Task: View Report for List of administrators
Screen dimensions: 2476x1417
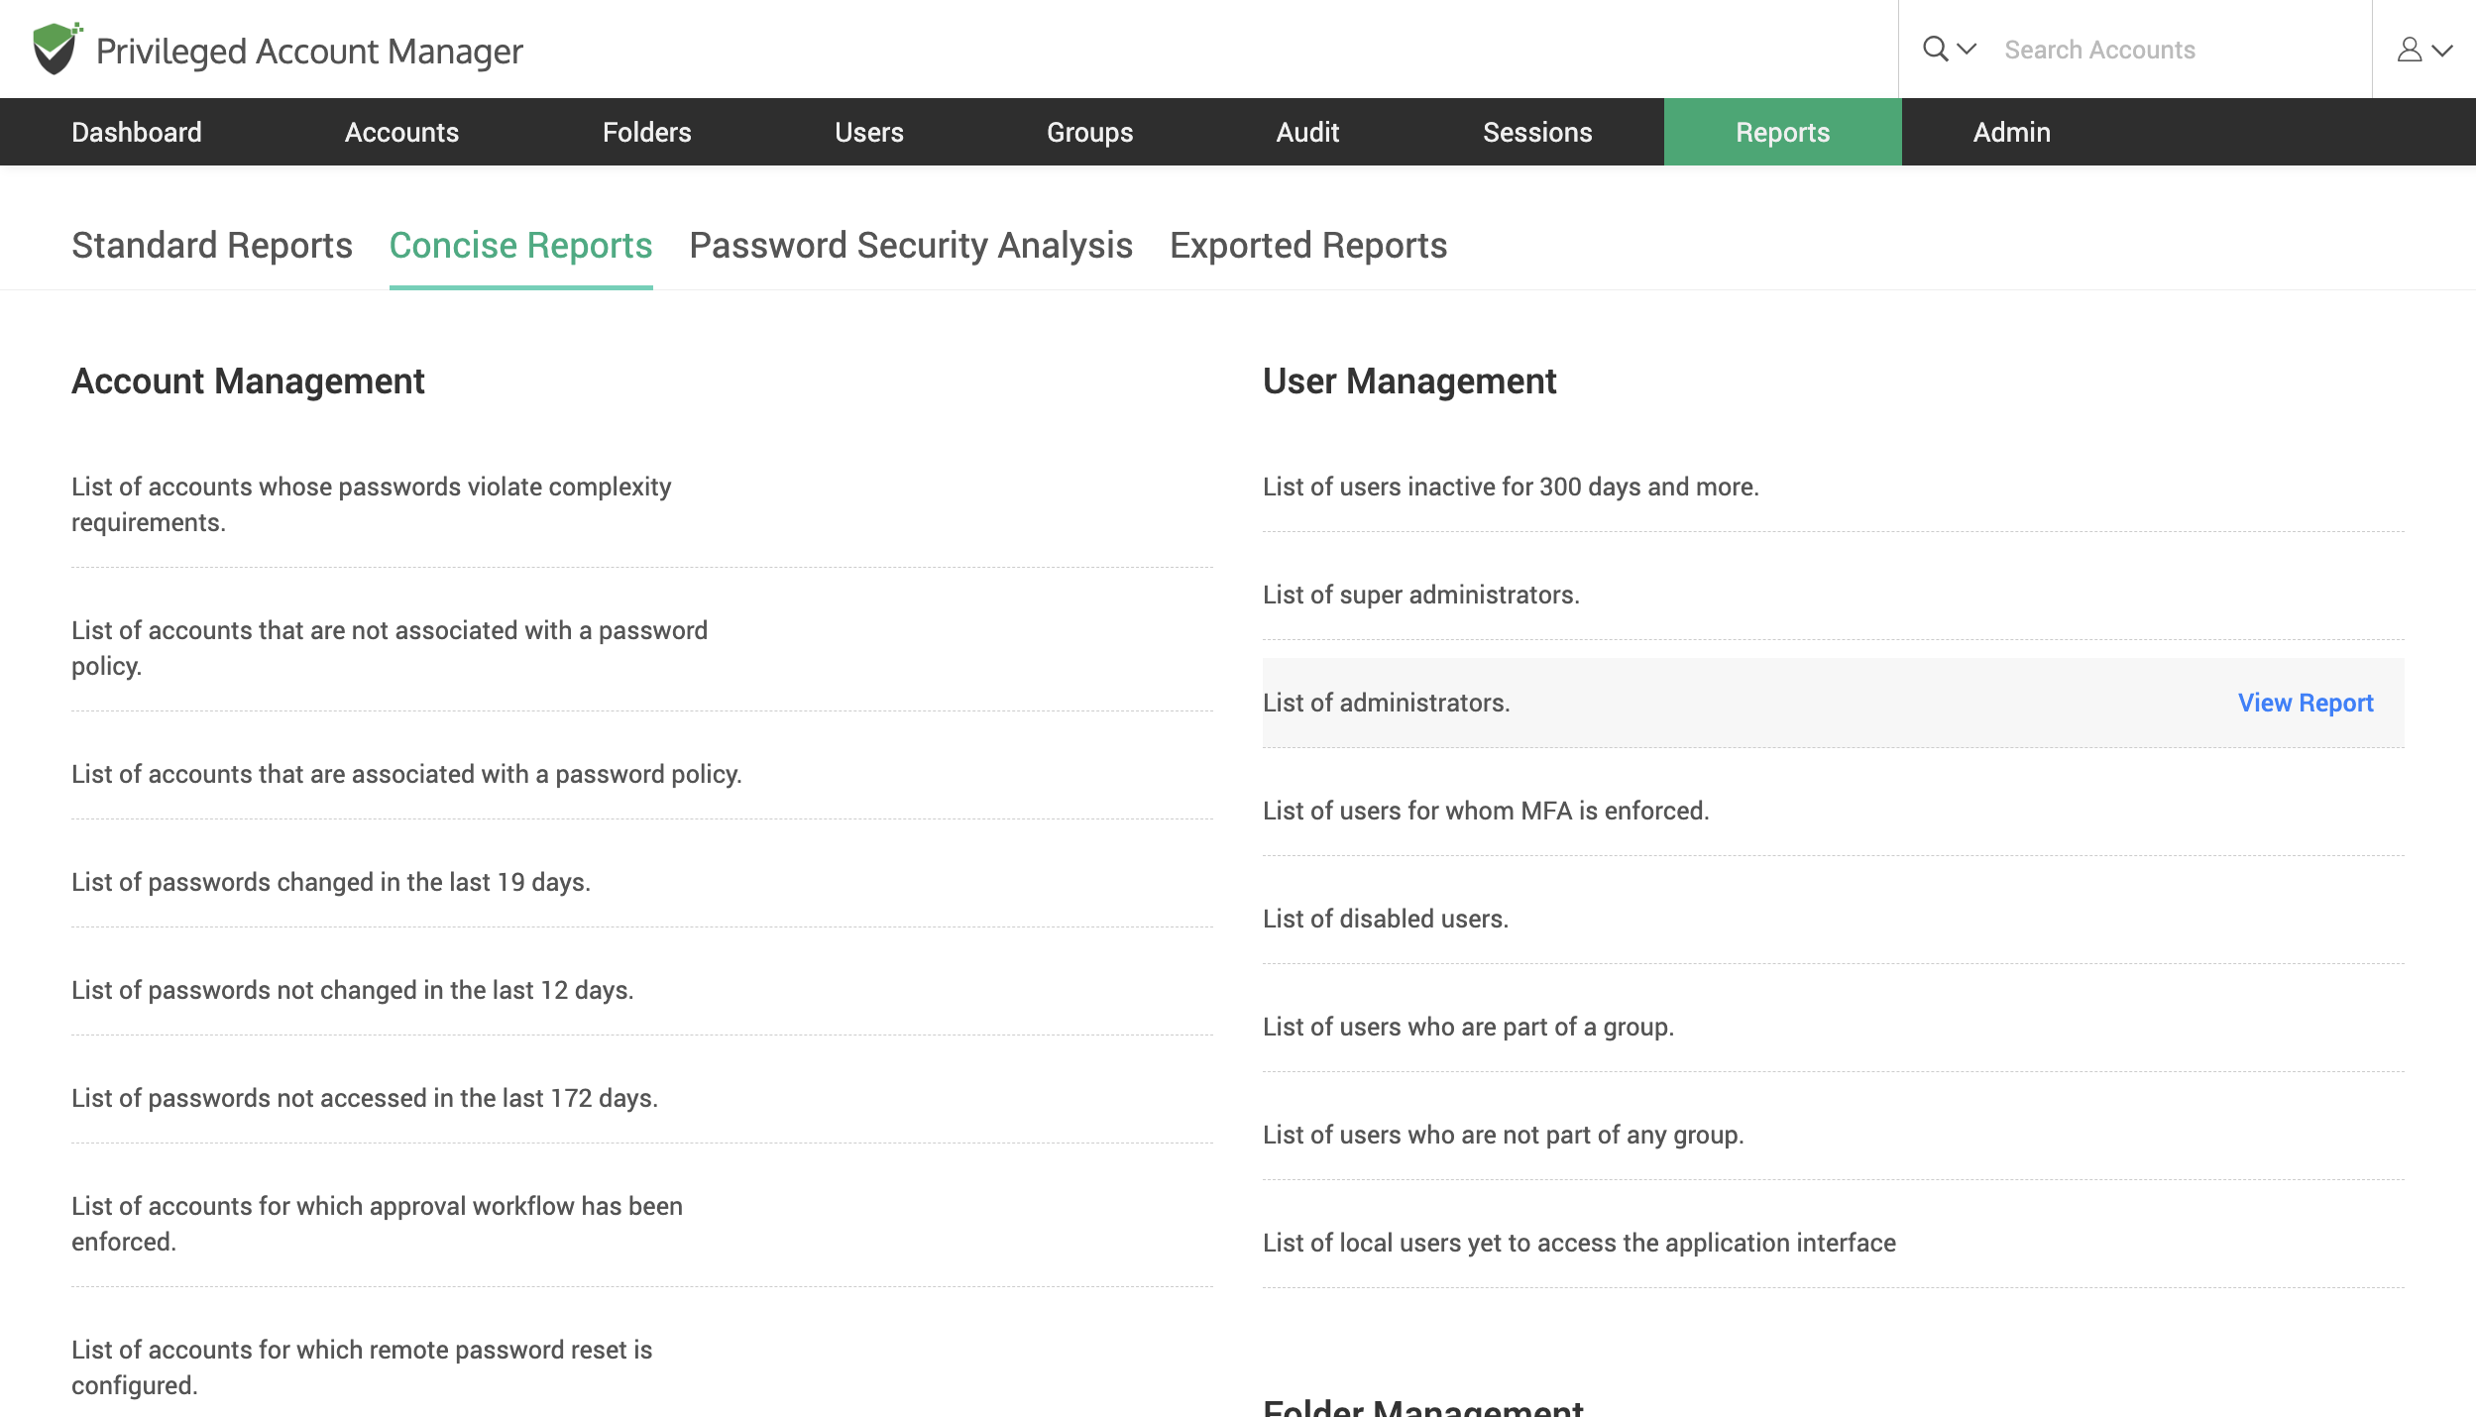Action: (x=2306, y=703)
